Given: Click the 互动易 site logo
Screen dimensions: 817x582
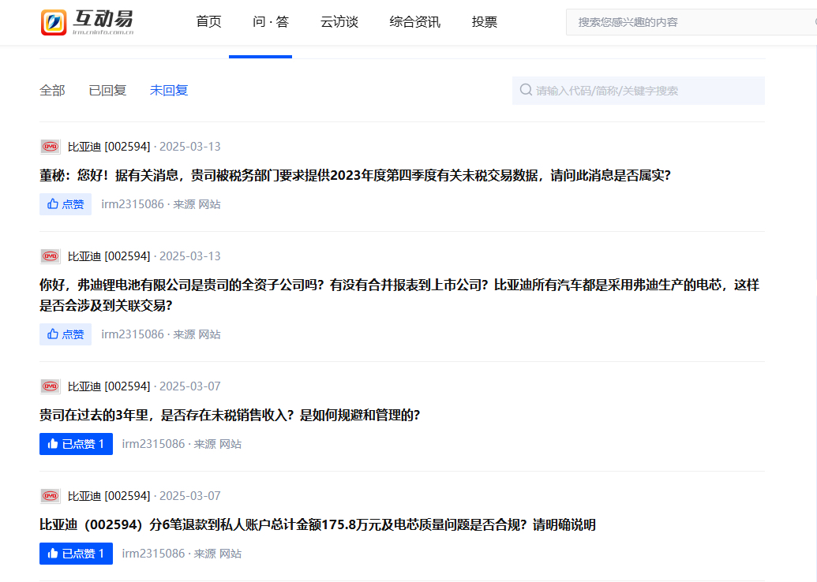Looking at the screenshot, I should pyautogui.click(x=87, y=22).
